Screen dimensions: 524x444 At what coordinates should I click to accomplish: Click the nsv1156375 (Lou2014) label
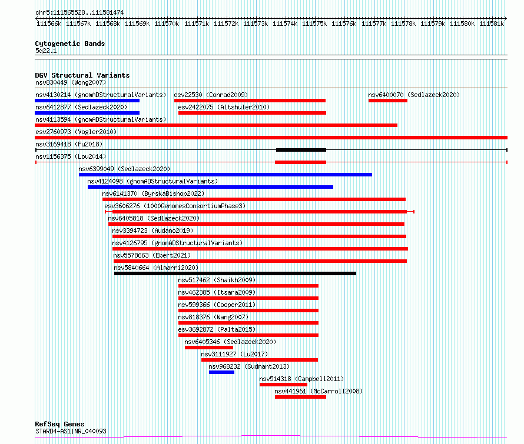pos(71,156)
